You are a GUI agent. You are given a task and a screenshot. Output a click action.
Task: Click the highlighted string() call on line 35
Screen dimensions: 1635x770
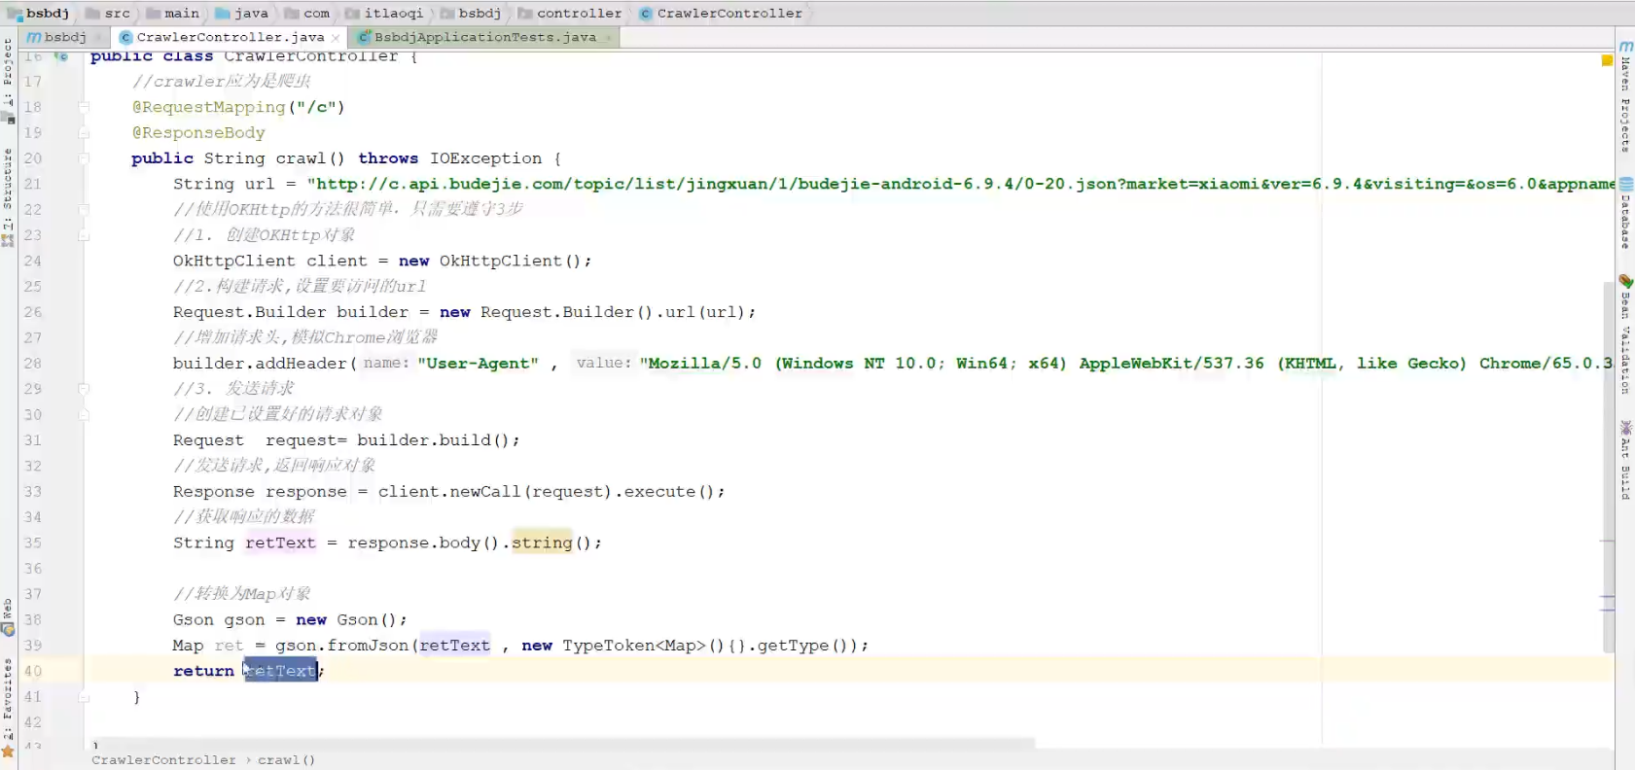(542, 542)
